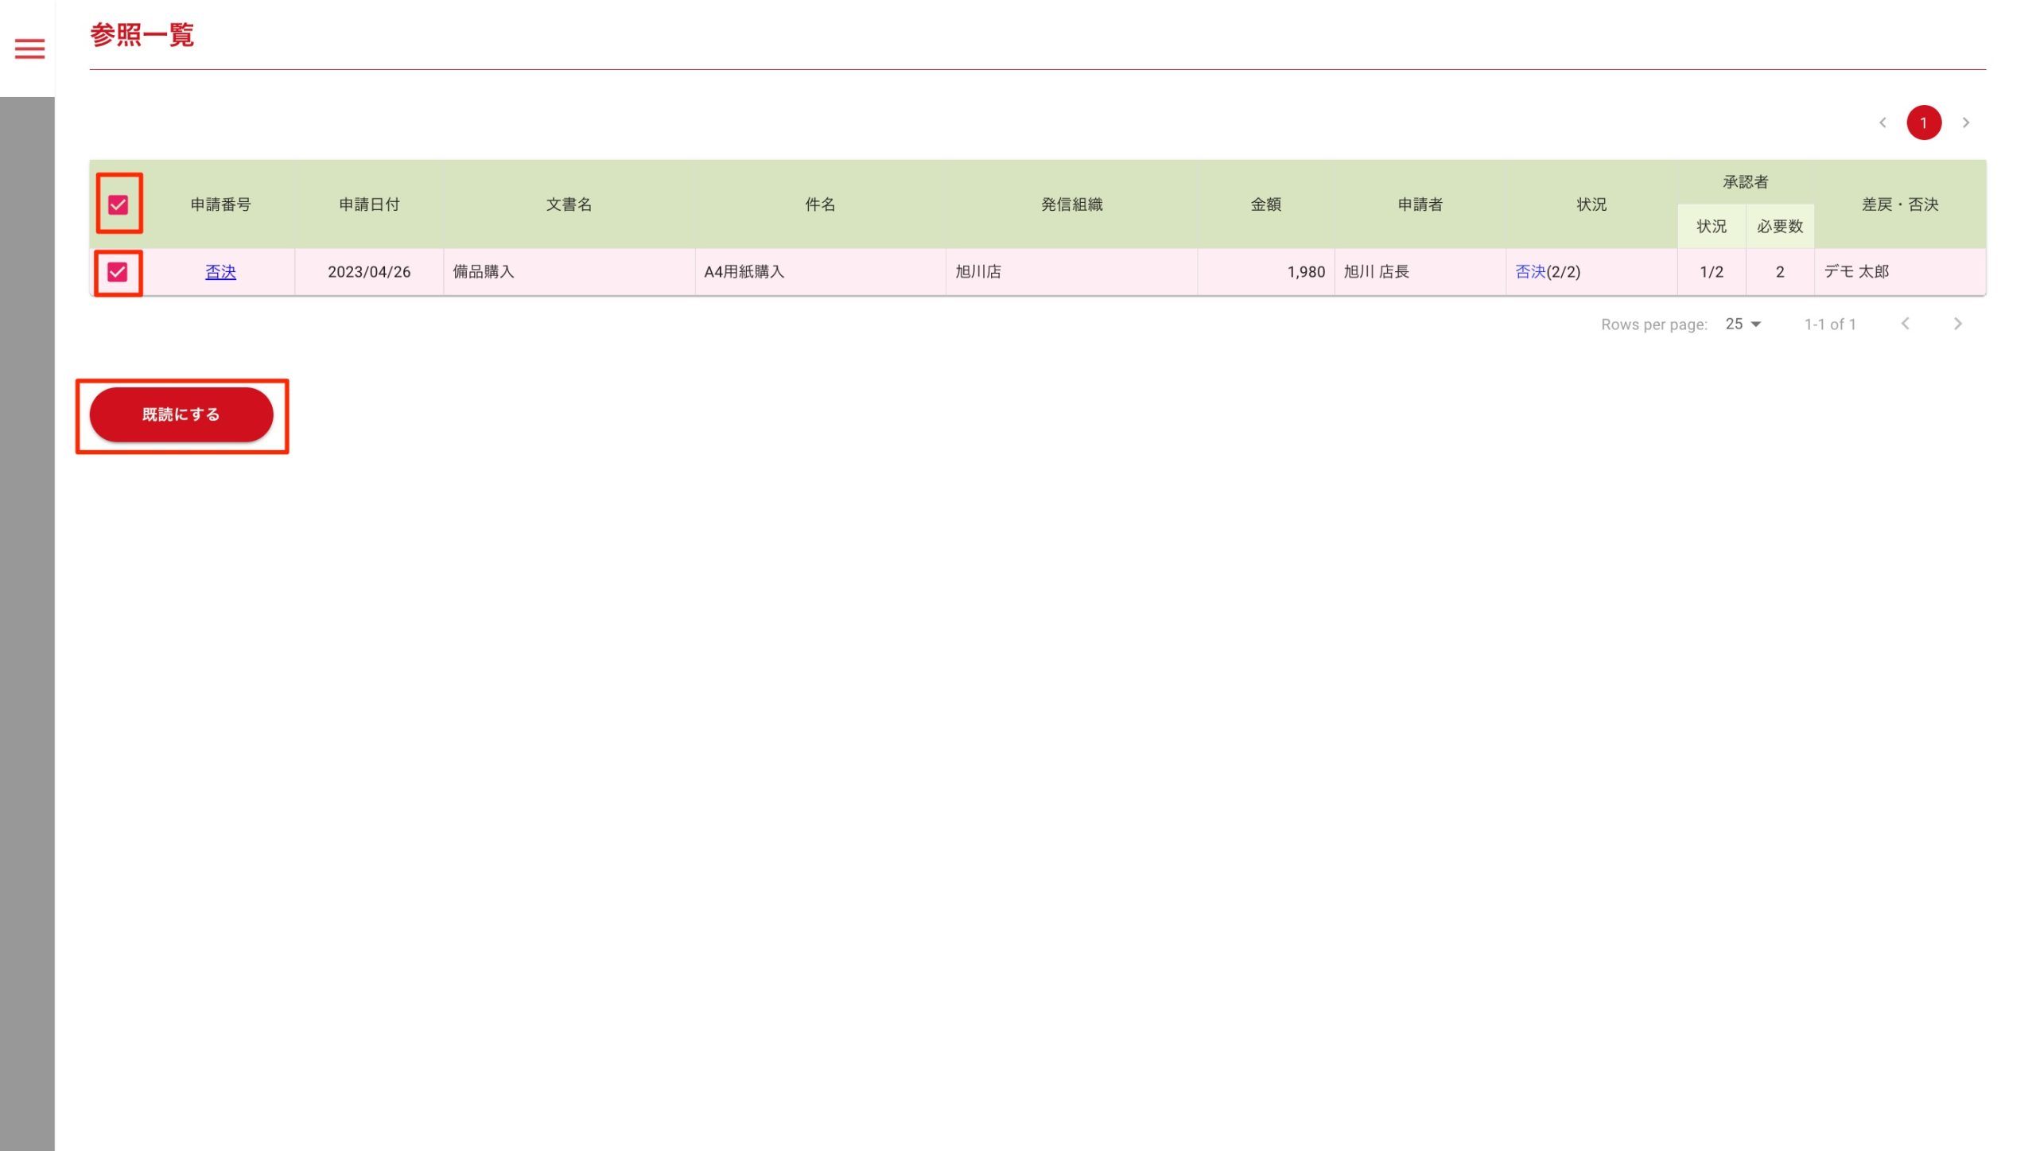2036x1151 pixels.
Task: Click the 申請日付 column header
Action: [x=369, y=204]
